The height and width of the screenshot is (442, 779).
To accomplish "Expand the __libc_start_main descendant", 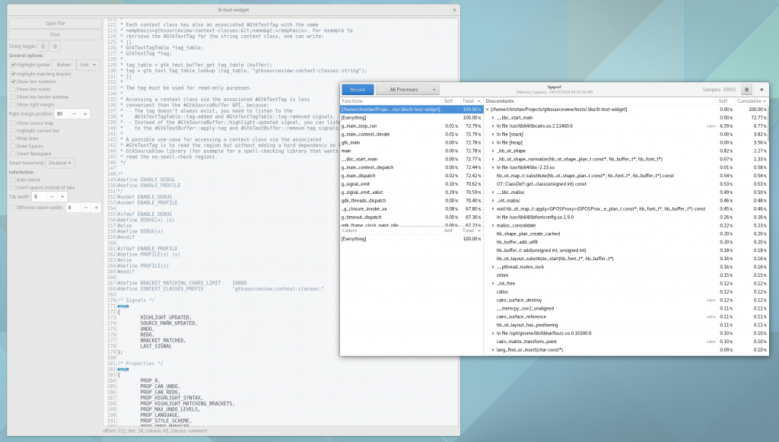I will (x=493, y=118).
